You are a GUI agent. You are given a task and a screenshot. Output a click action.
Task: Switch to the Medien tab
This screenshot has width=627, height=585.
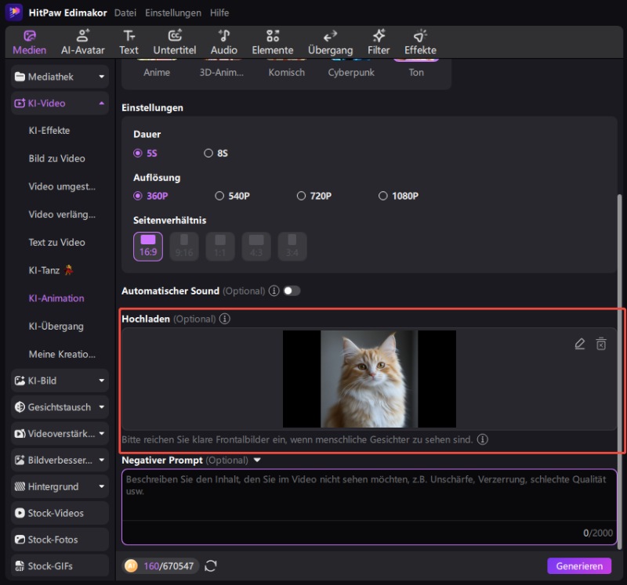29,41
